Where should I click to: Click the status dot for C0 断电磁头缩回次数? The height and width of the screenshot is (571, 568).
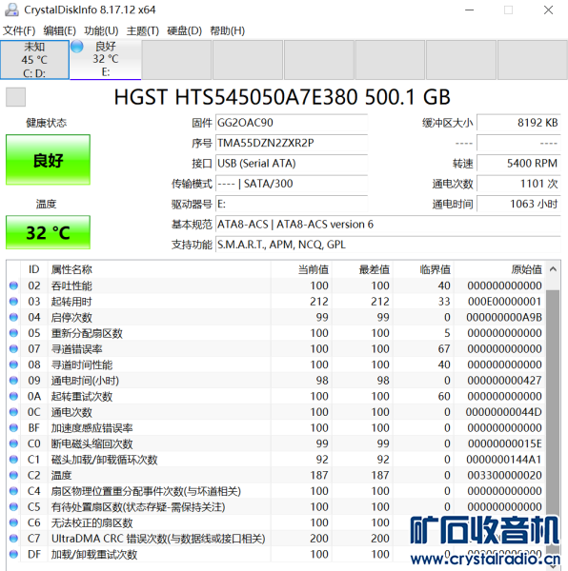coord(13,443)
